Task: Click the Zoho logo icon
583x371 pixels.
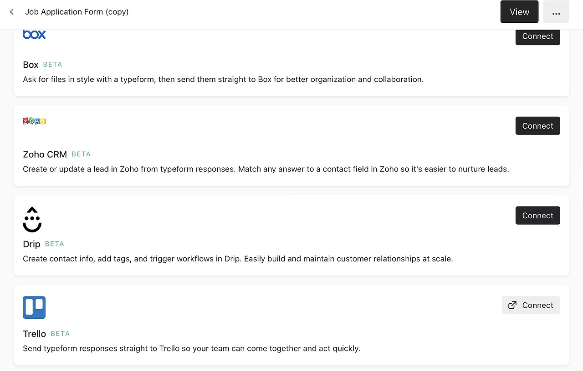Action: (x=34, y=121)
